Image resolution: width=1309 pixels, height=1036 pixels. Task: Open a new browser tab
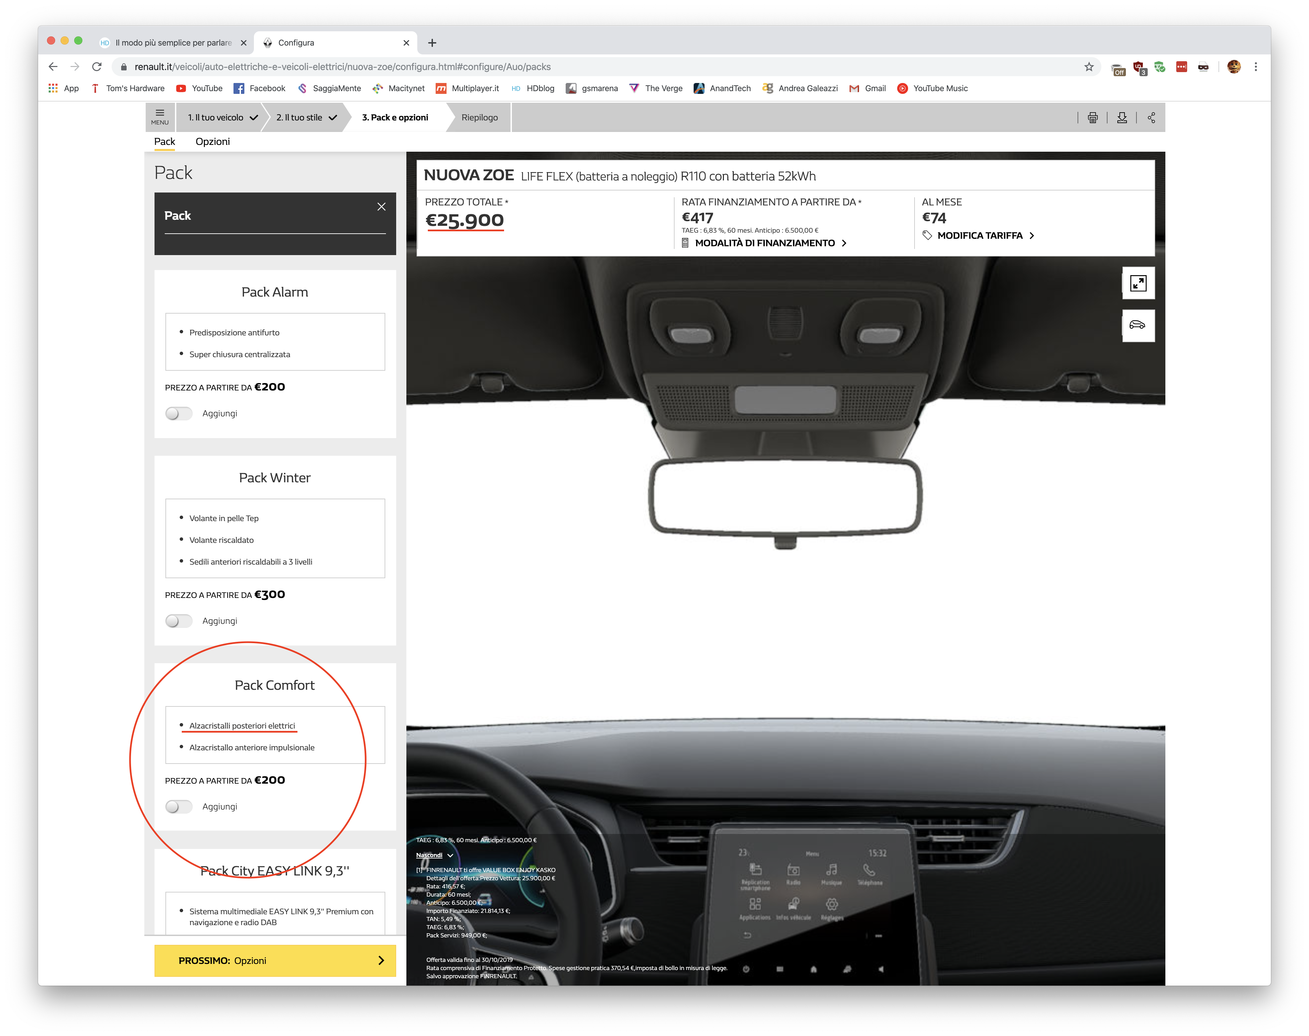click(x=432, y=43)
